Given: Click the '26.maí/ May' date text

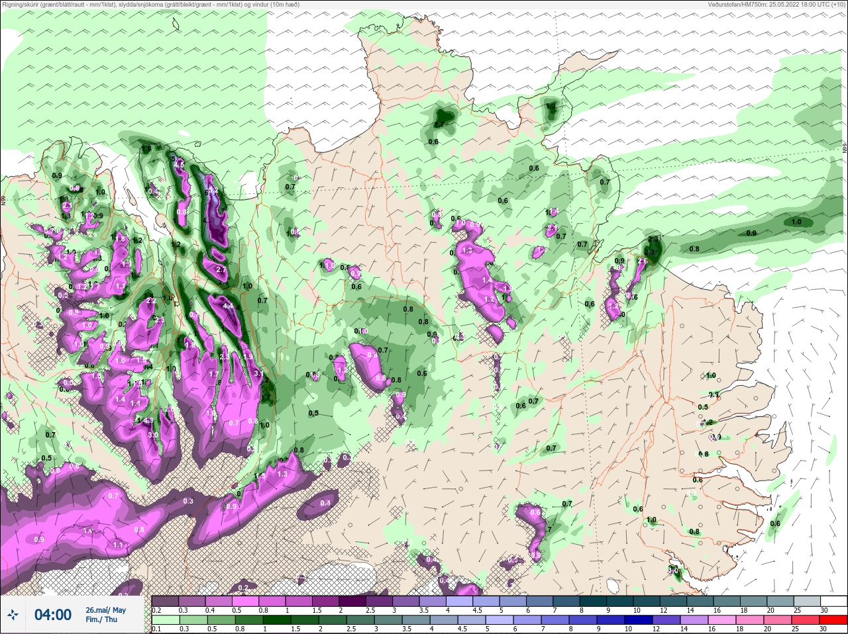Looking at the screenshot, I should [106, 610].
